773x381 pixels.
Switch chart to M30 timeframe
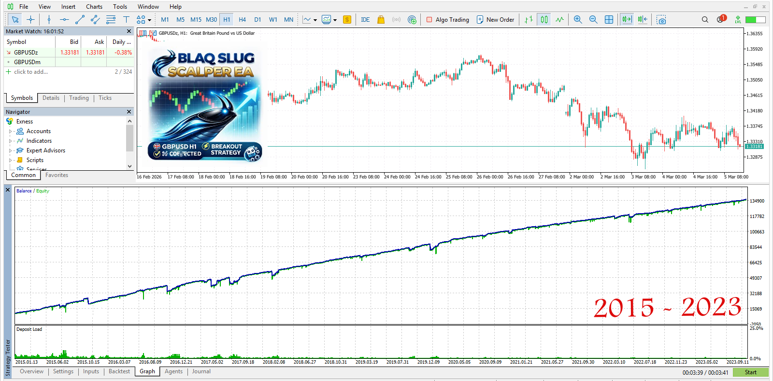tap(212, 20)
